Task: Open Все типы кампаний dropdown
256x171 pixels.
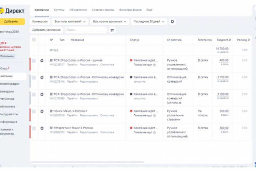Action: pyautogui.click(x=70, y=22)
